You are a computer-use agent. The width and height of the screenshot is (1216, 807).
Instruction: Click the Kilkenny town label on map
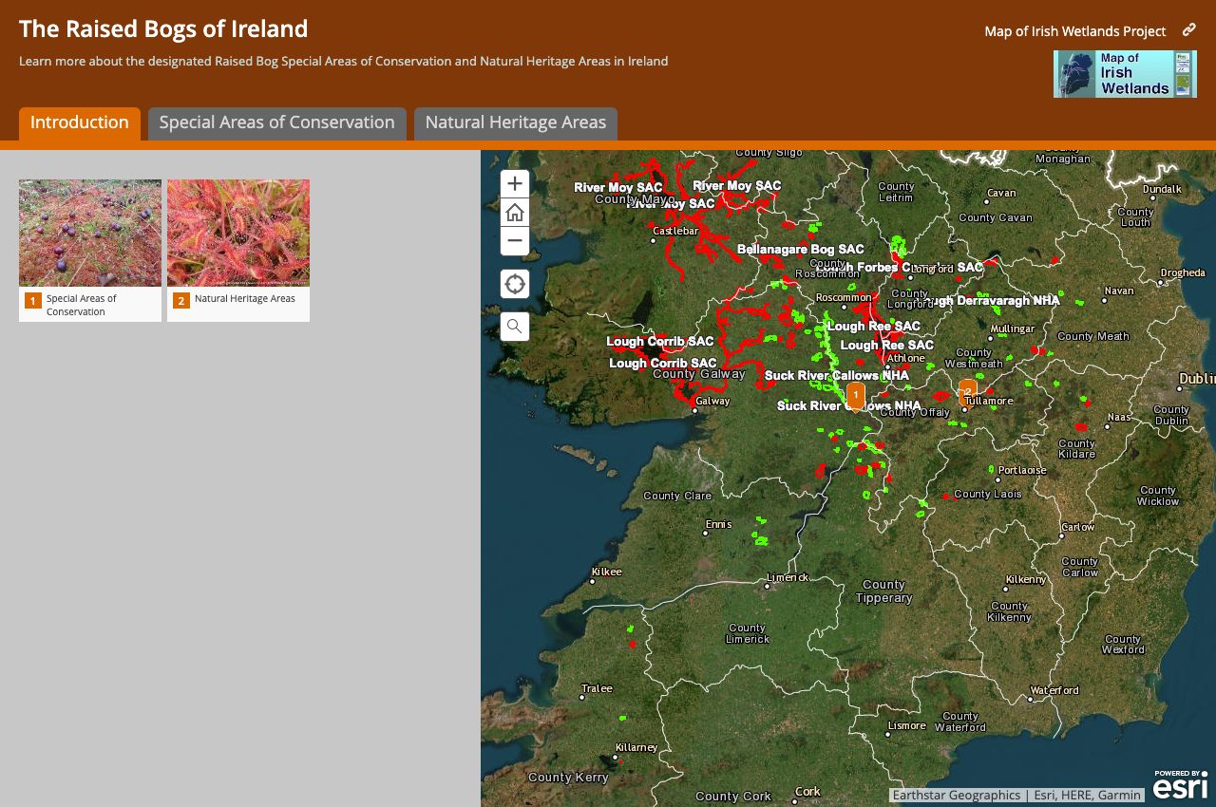[1026, 579]
